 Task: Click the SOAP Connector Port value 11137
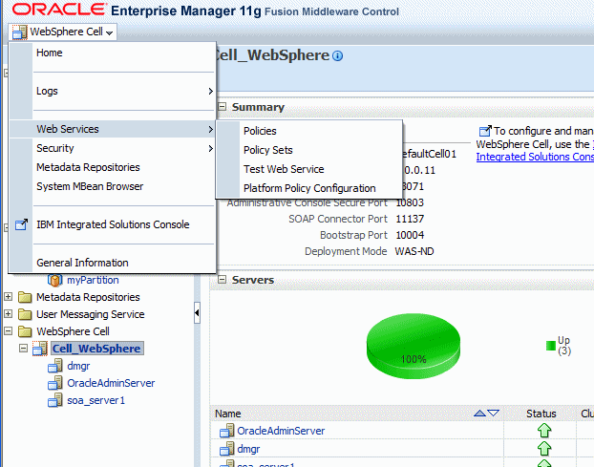[410, 219]
